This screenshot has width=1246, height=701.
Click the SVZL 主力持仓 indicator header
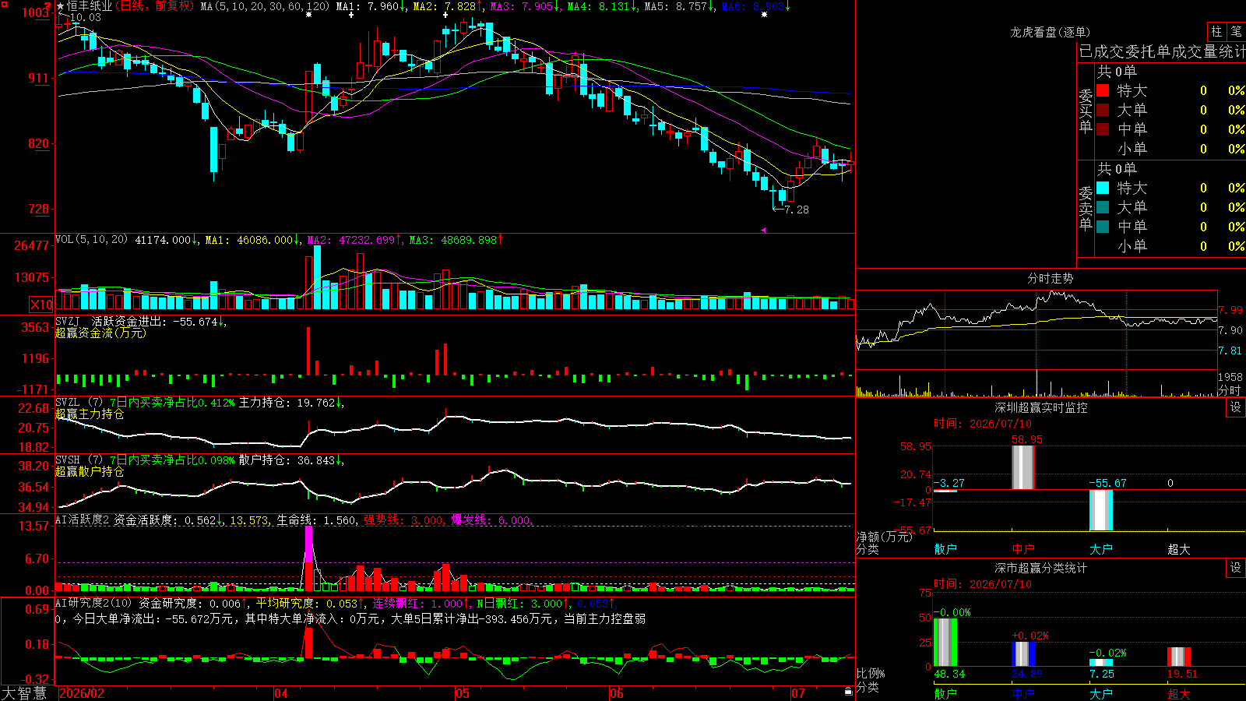tap(199, 403)
